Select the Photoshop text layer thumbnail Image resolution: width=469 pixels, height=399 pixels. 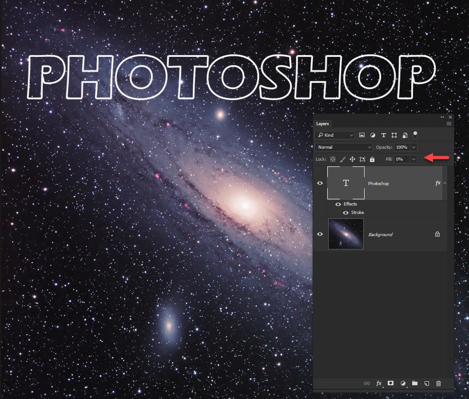click(346, 183)
